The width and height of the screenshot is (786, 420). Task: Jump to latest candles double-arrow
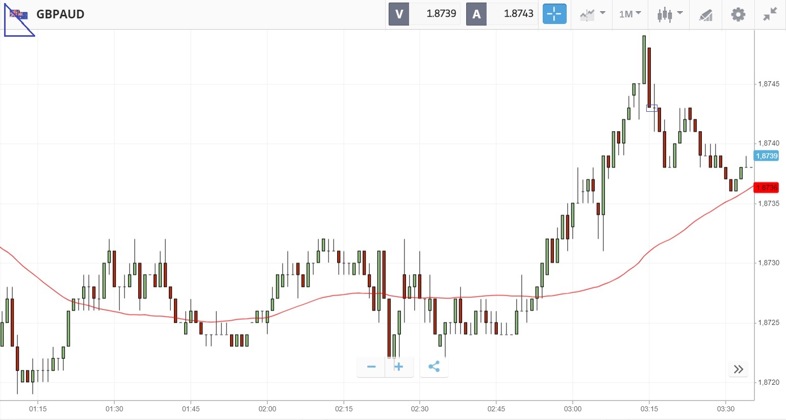point(738,369)
